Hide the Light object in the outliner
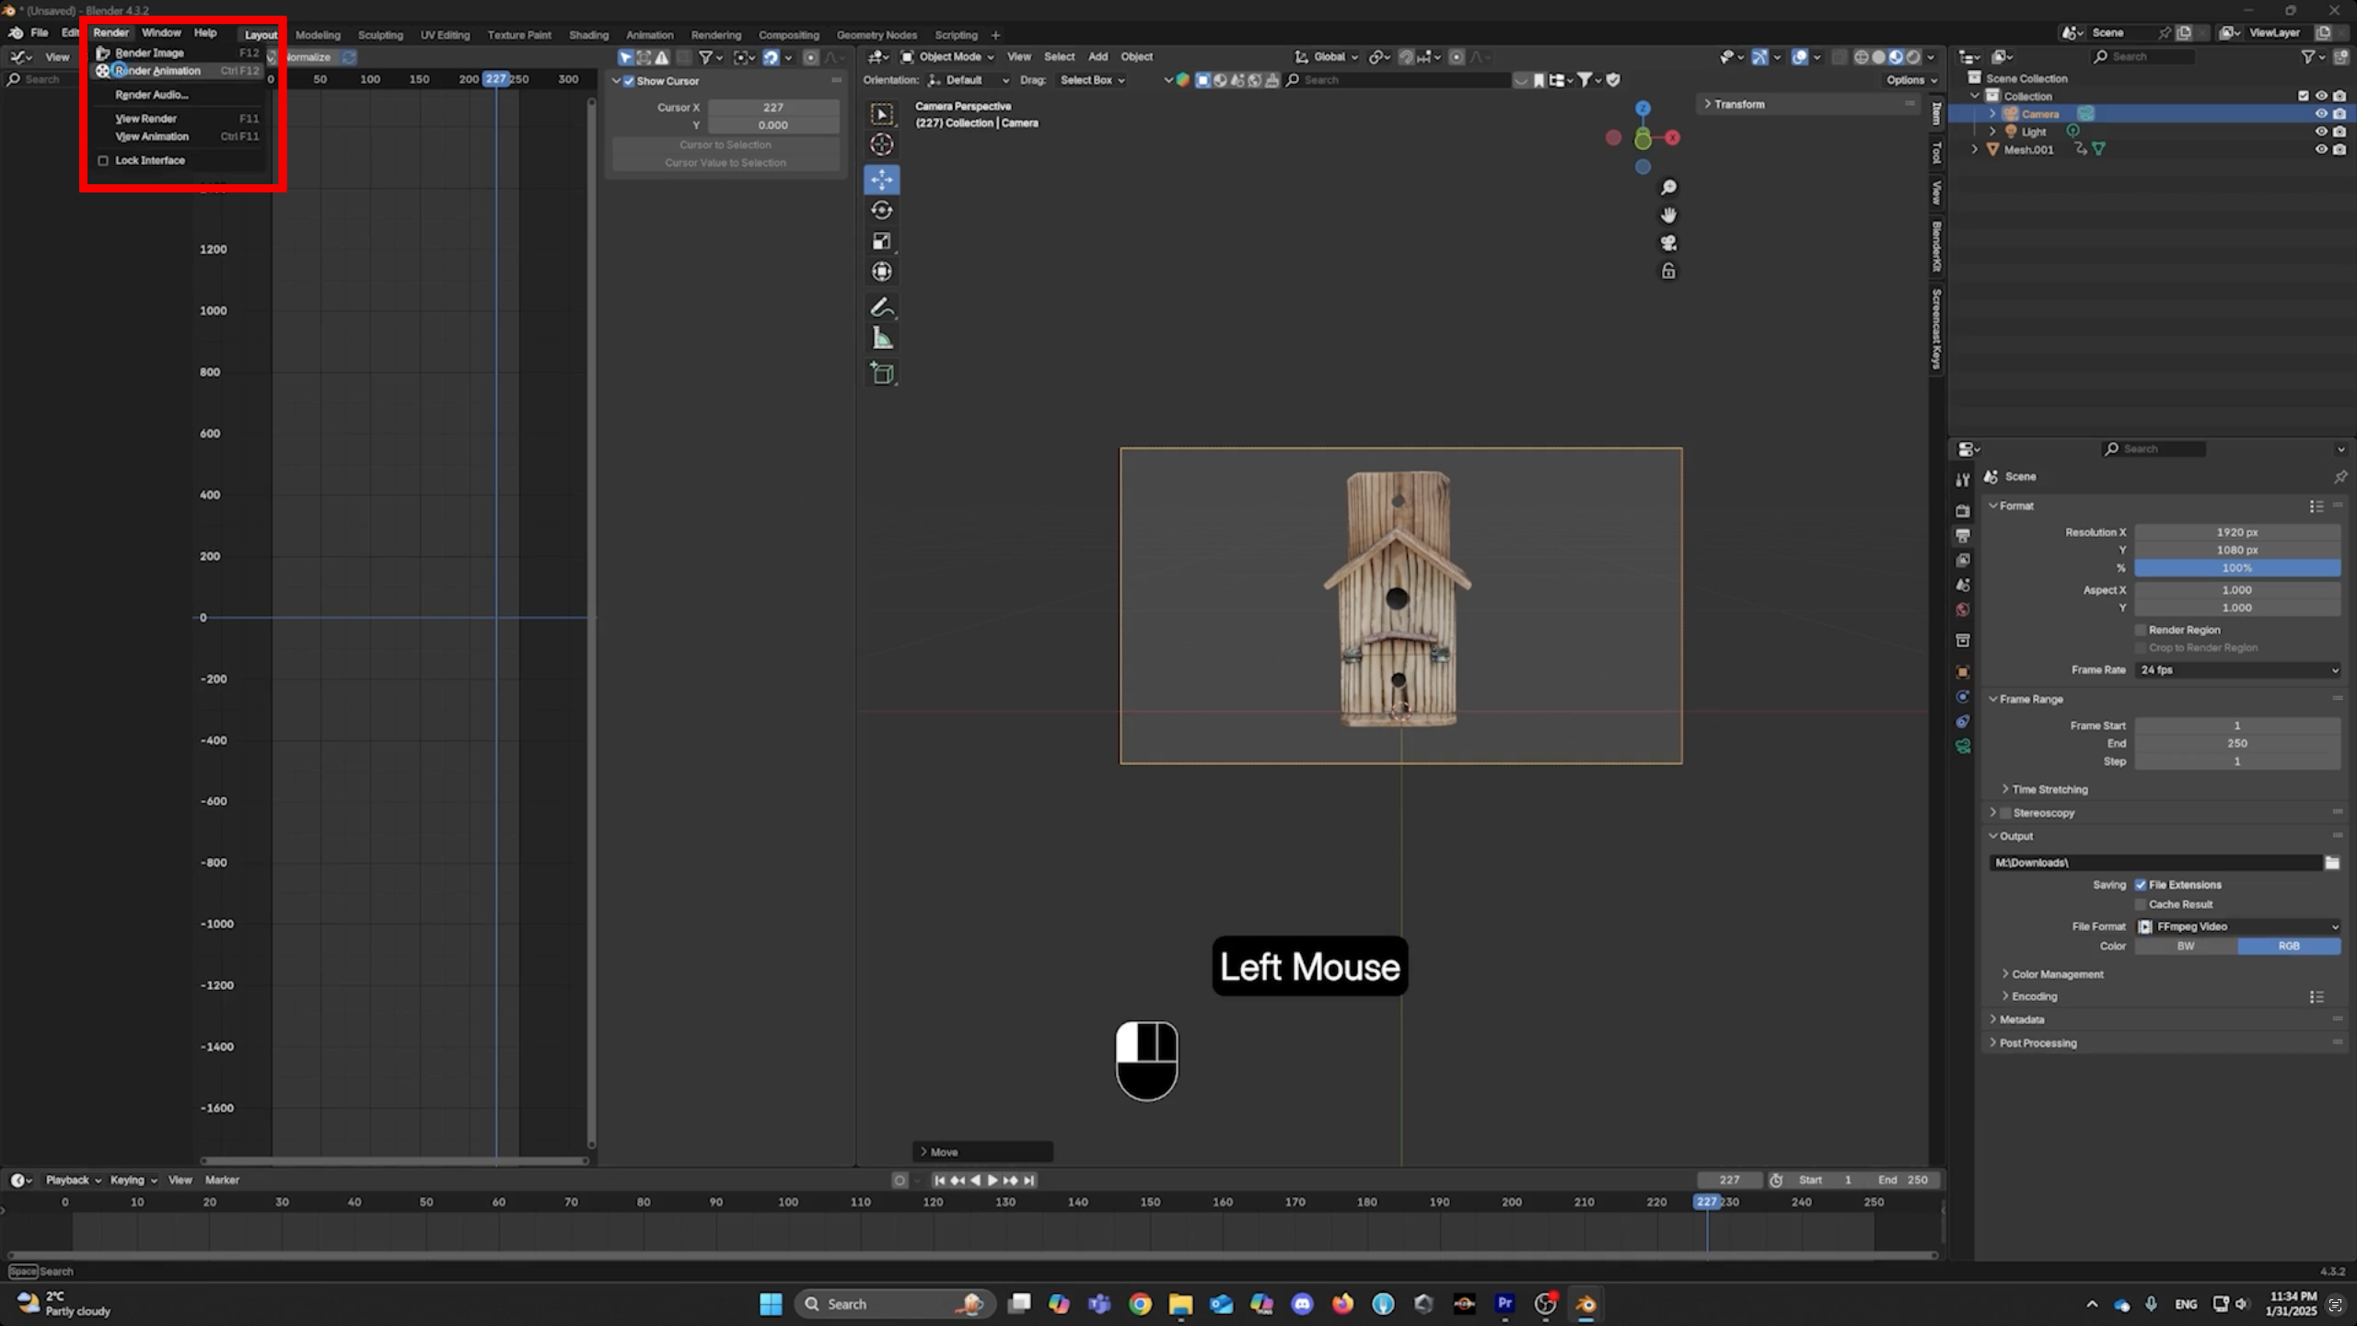The height and width of the screenshot is (1326, 2357). coord(2322,131)
